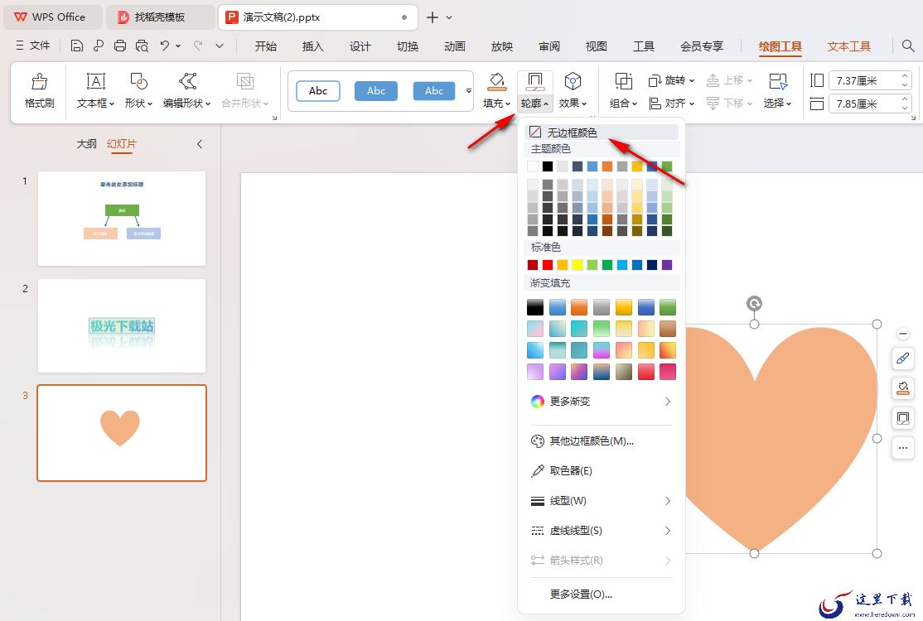
Task: Apply the white outlined Abc shape style
Action: [x=318, y=91]
